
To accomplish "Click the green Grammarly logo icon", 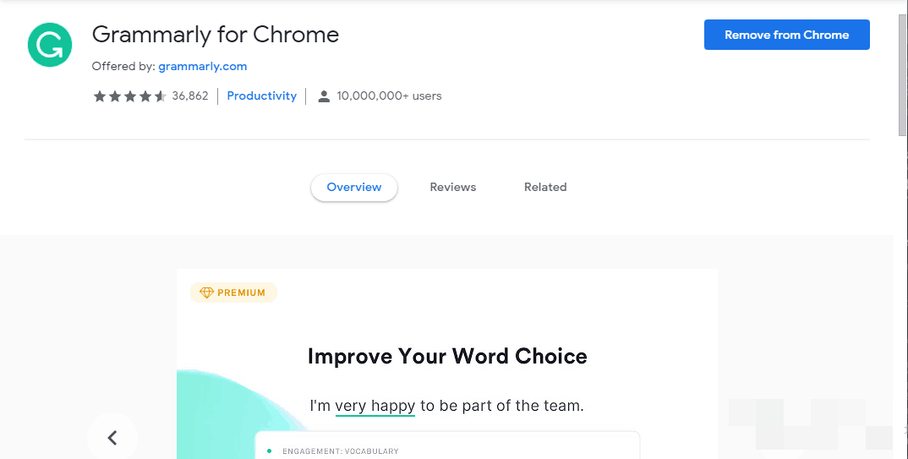I will click(50, 45).
